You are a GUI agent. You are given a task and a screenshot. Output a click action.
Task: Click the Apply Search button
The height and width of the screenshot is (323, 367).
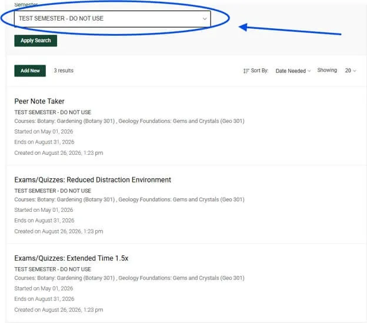coord(35,41)
